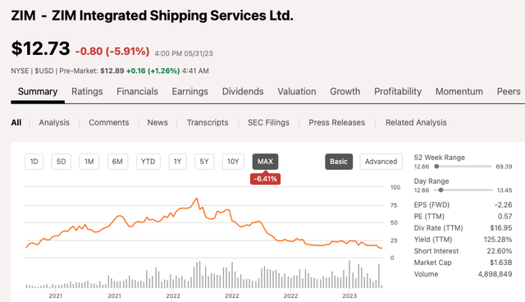Filter feed by SEC Filings
The height and width of the screenshot is (302, 525).
[x=268, y=122]
